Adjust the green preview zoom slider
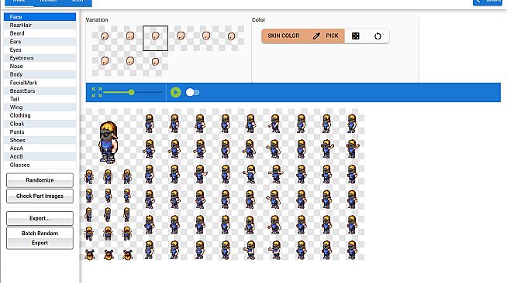This screenshot has width=507, height=283. click(131, 93)
